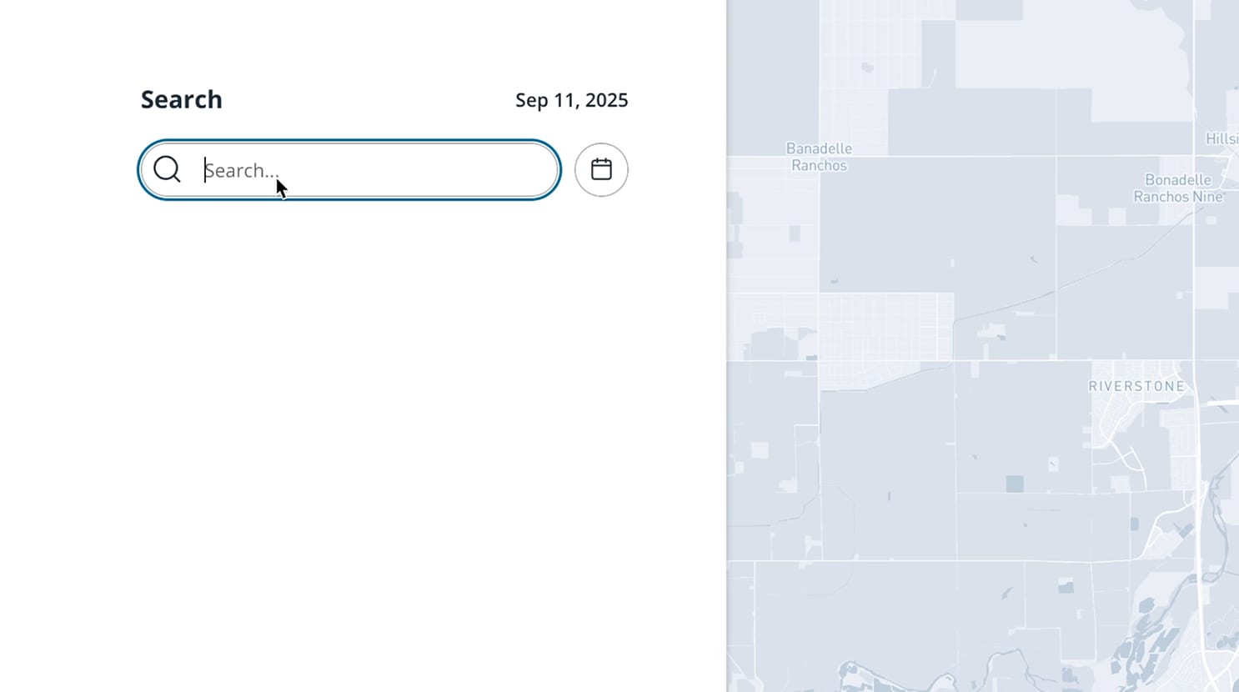Click the dark square parcel below Riverstone

pyautogui.click(x=1015, y=484)
